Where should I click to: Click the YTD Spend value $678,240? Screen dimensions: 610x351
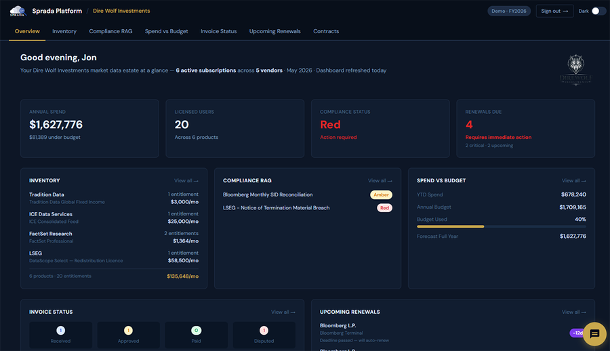[x=573, y=194]
